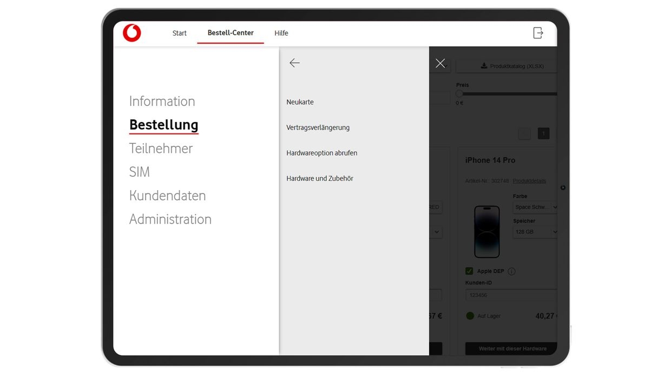Uncheck the Apple DEP checkbox
Screen dimensions: 671x377
click(469, 271)
